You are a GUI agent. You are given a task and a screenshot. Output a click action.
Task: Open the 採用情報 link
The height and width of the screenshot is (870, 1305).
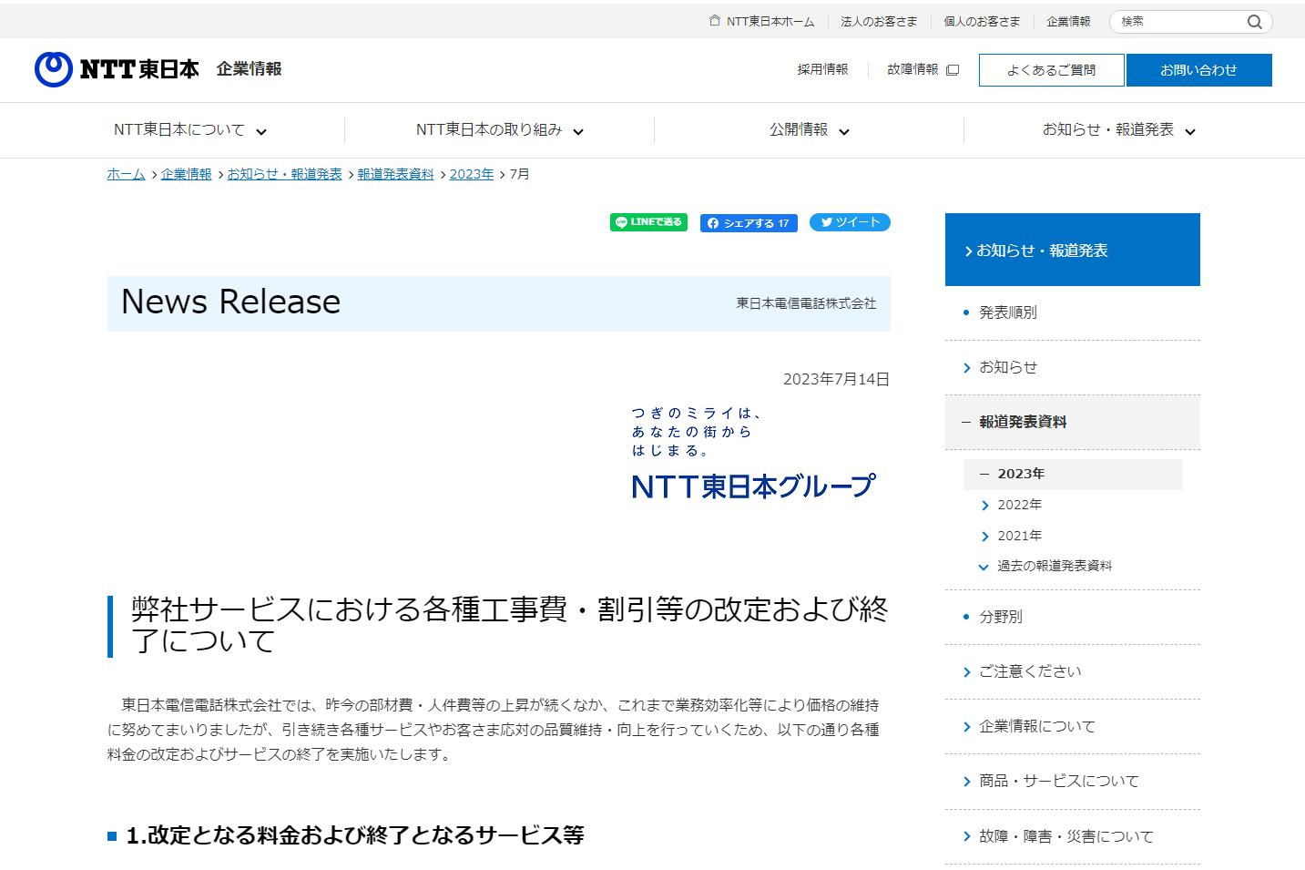[822, 69]
